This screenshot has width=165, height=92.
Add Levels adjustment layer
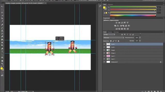[119, 23]
